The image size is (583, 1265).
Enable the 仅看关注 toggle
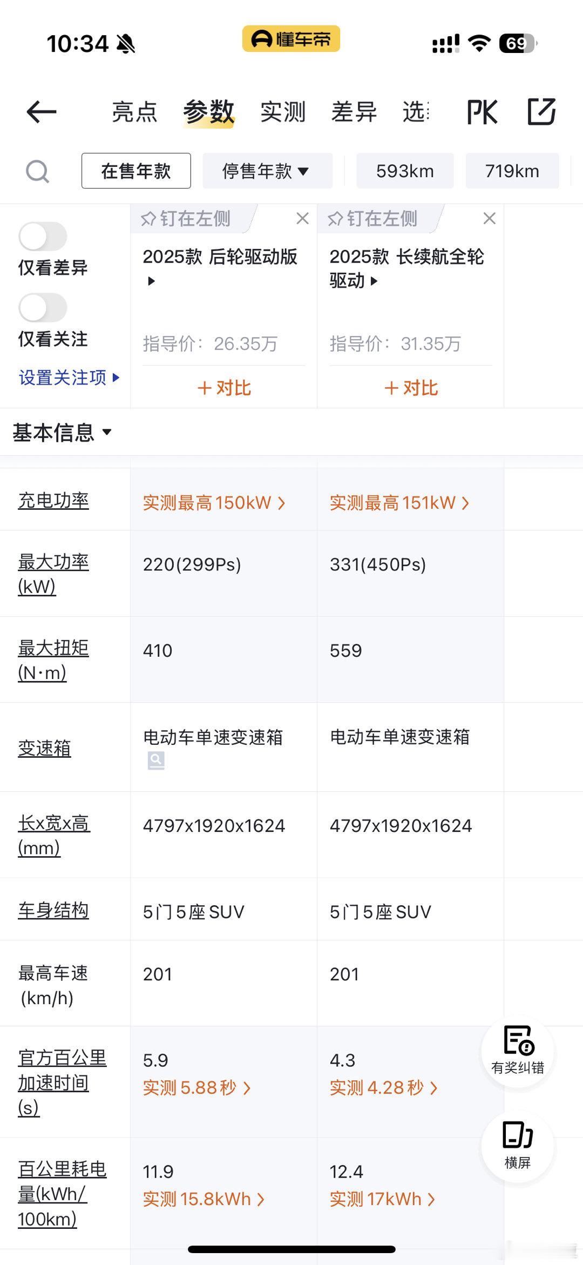(43, 308)
